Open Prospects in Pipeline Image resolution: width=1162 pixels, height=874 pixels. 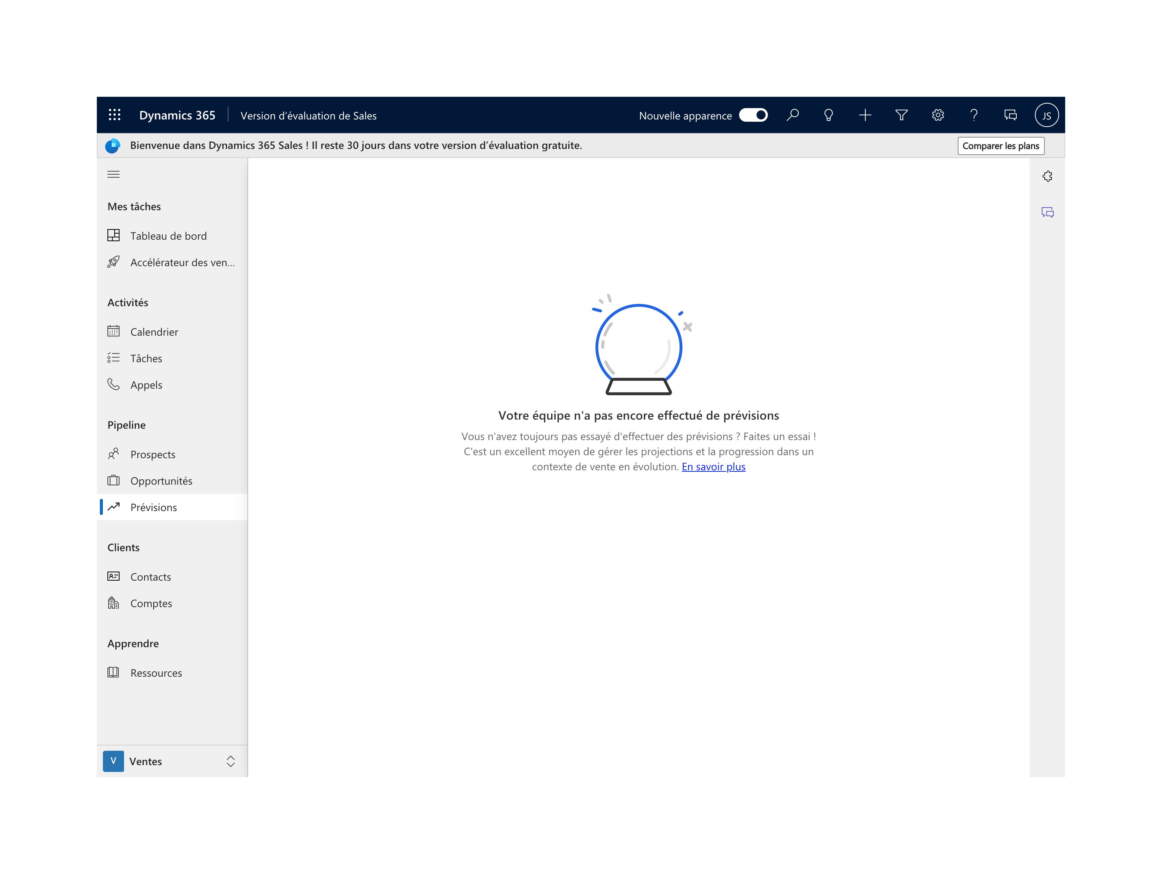coord(172,454)
